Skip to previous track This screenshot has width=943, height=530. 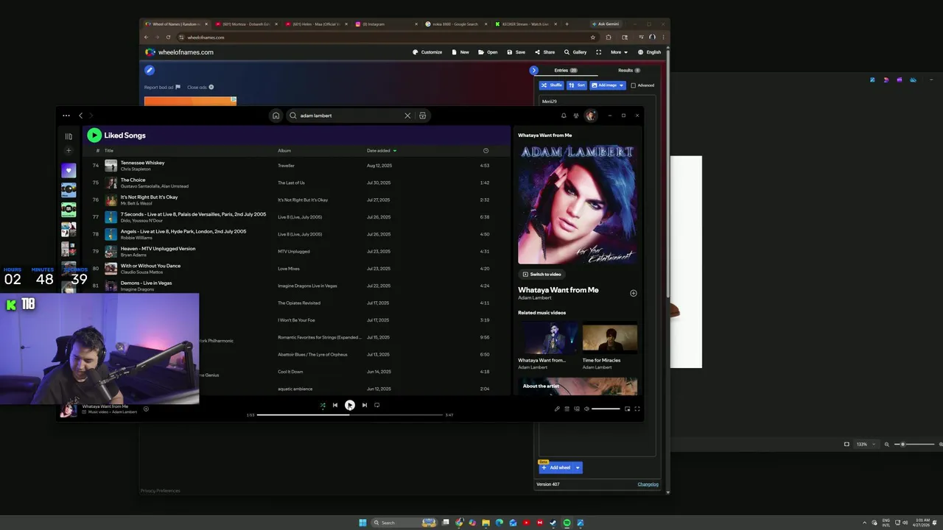(x=335, y=405)
